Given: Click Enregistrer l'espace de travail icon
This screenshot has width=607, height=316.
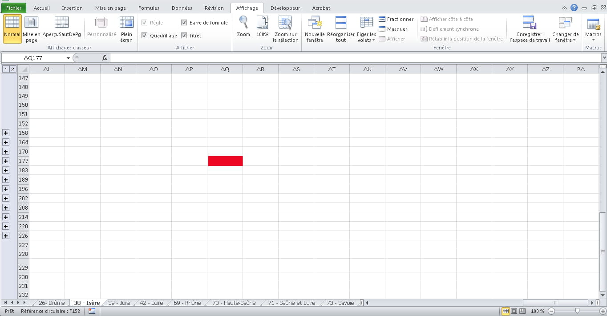Looking at the screenshot, I should point(529,23).
